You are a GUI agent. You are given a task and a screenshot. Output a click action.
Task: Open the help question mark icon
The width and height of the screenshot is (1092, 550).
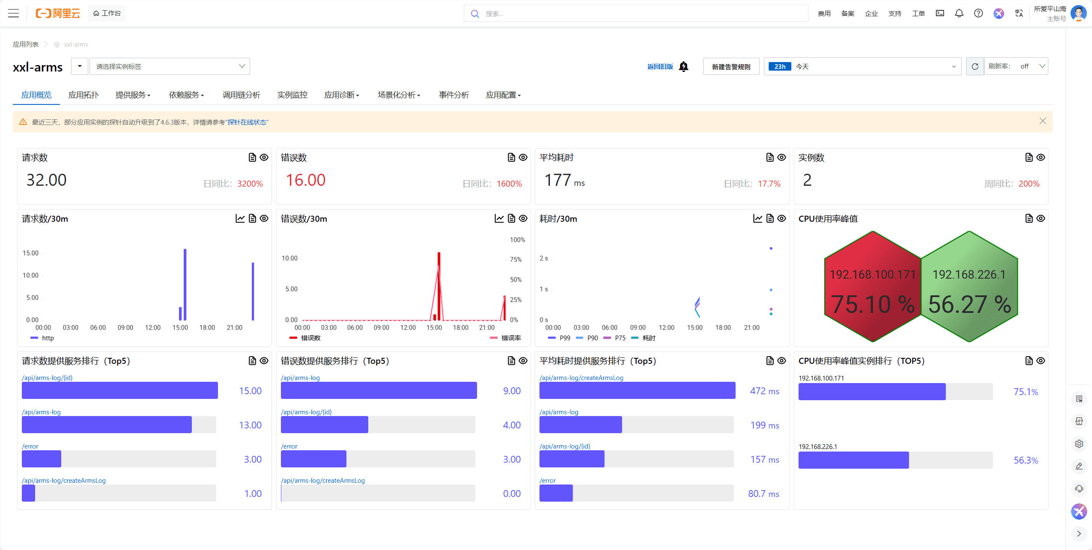coord(979,13)
